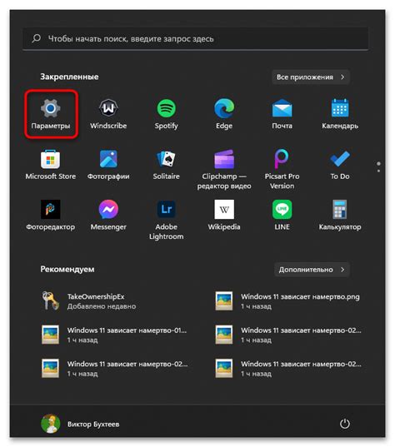Launch Solitaire game

point(167,165)
